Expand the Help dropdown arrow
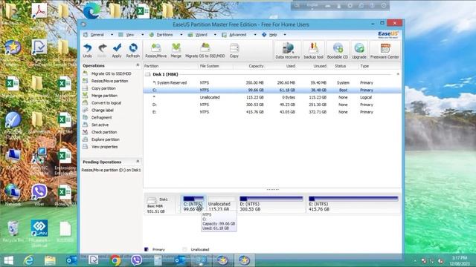The height and width of the screenshot is (267, 476). pos(284,35)
